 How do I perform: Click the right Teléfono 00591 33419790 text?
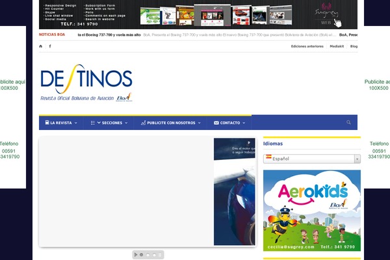(379, 150)
